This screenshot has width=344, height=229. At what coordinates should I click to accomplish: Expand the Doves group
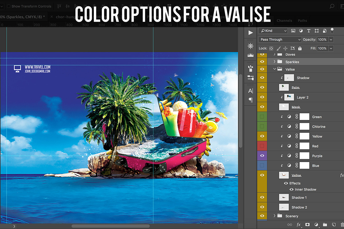[x=274, y=54]
